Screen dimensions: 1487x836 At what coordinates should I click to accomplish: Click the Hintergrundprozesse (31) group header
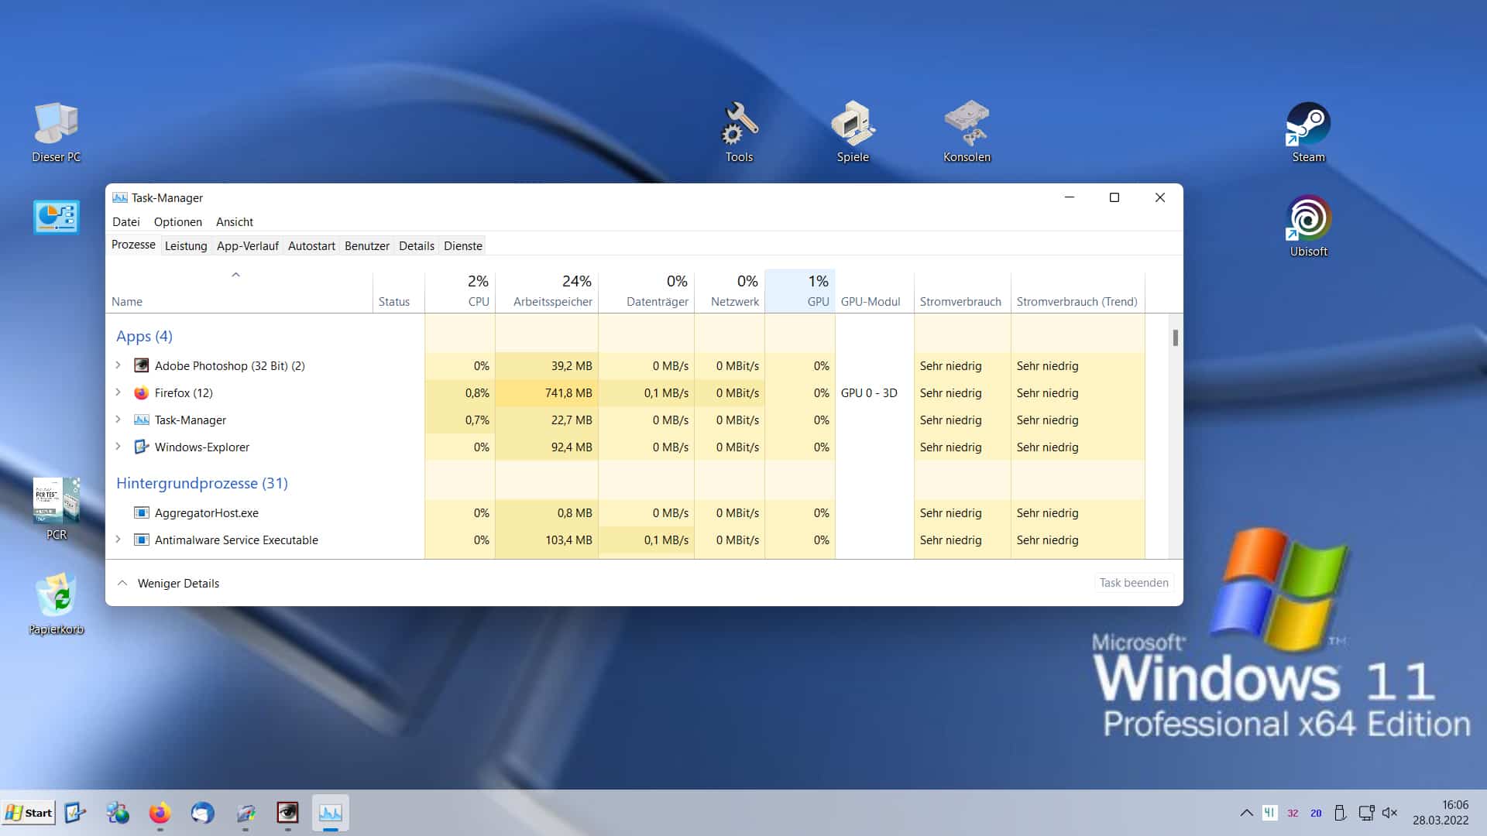(201, 483)
